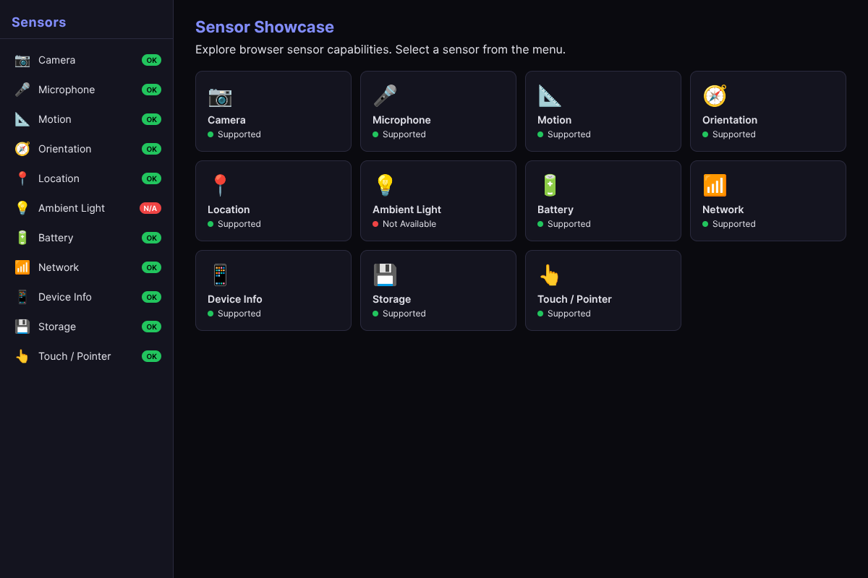The image size is (868, 578).
Task: Select the Ambient Light bulb icon
Action: click(22, 208)
